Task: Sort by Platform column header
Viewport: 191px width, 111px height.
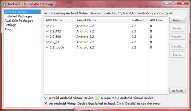Action: (x=139, y=20)
